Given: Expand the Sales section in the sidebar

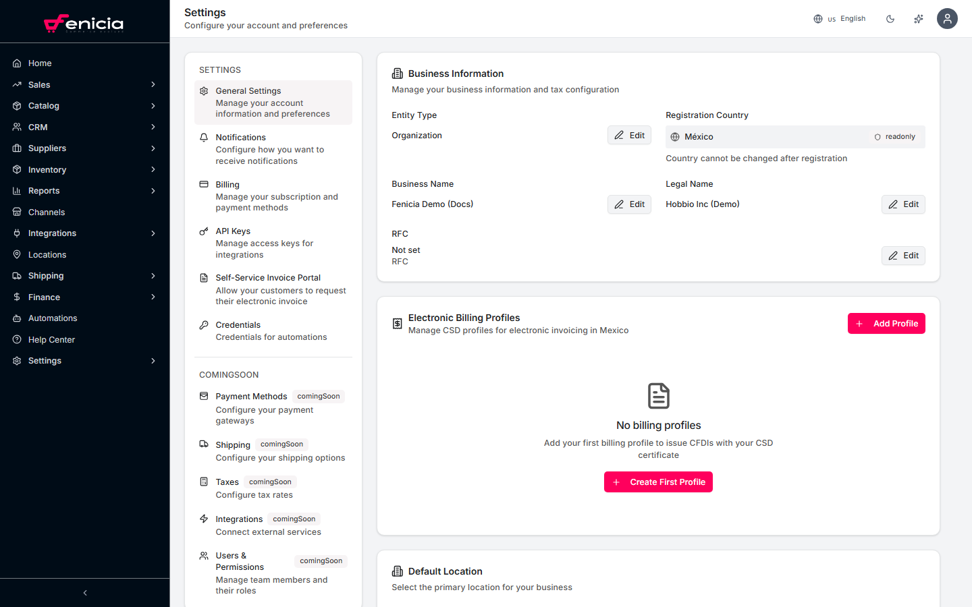Looking at the screenshot, I should (40, 84).
